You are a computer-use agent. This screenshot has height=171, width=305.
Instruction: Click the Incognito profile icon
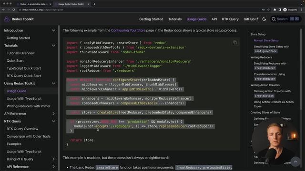(x=285, y=9)
